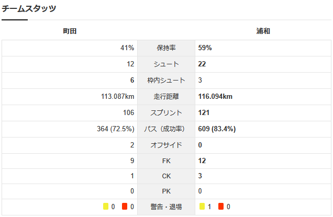Image resolution: width=333 pixels, height=217 pixels.
Task: Select the シュート row label
Action: click(x=167, y=64)
